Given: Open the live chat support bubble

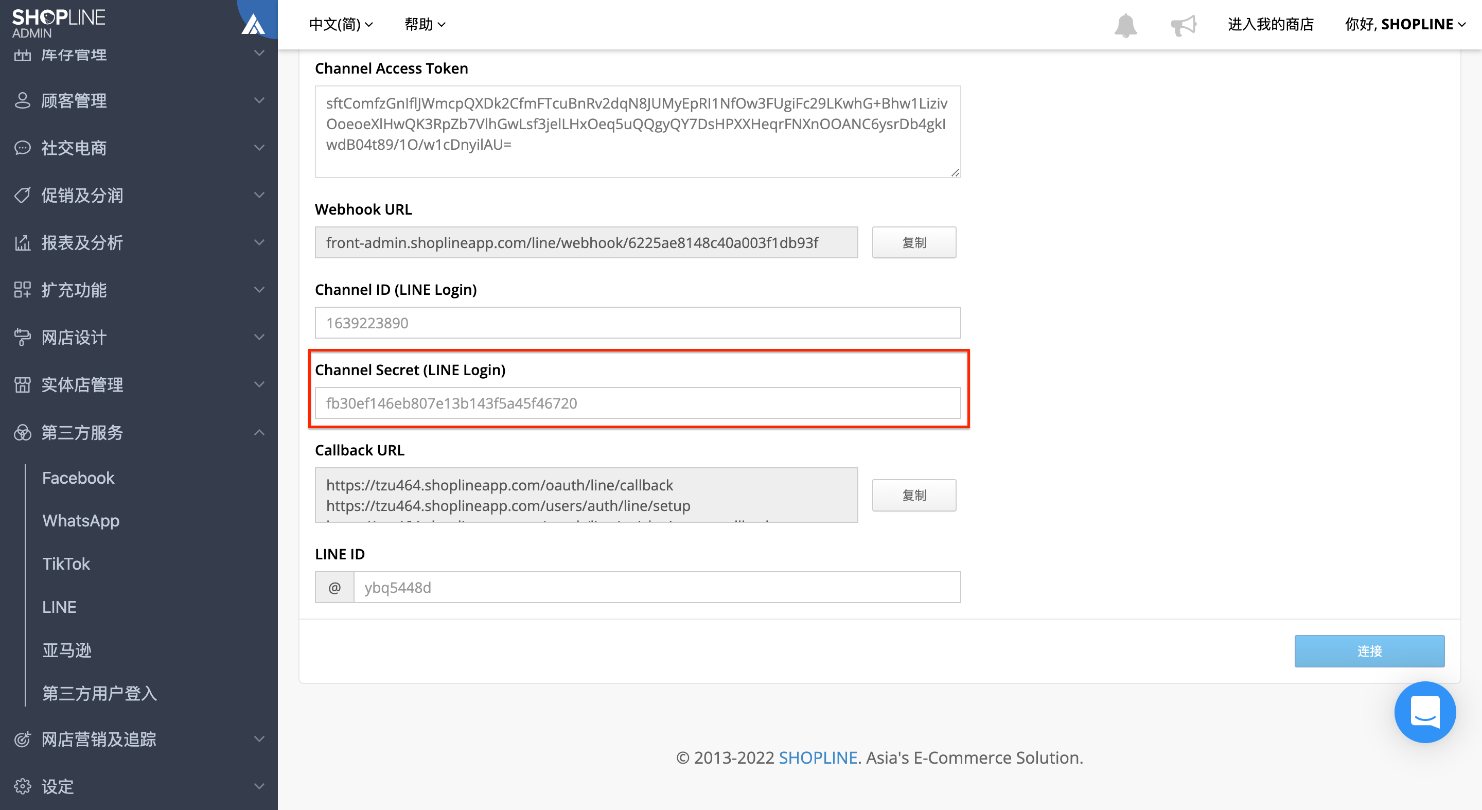Looking at the screenshot, I should [1424, 712].
